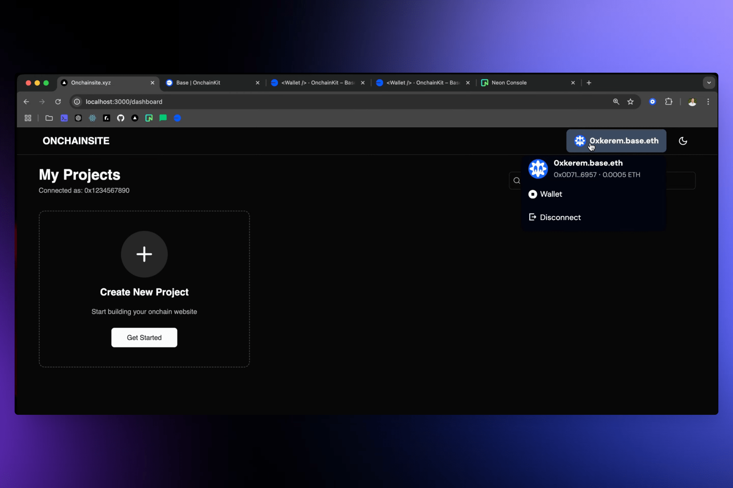Open Wallet from the dropdown menu
The width and height of the screenshot is (733, 488).
tap(550, 194)
